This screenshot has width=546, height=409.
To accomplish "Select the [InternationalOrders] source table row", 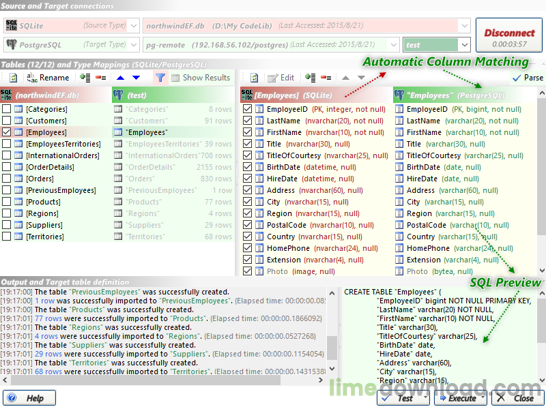I will [x=56, y=155].
